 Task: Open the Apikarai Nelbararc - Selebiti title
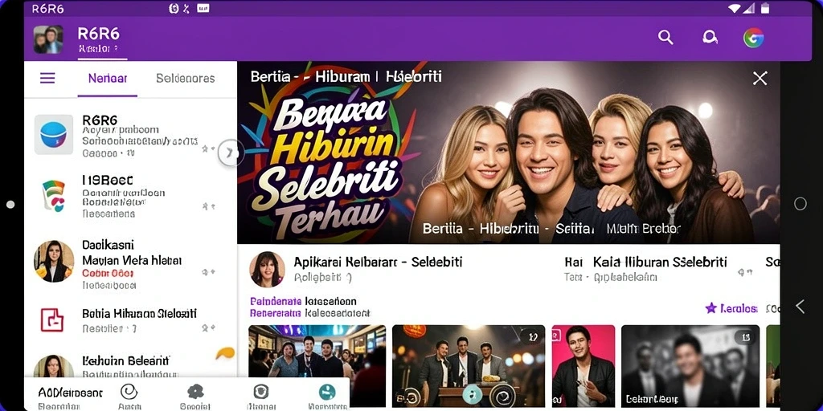click(x=378, y=262)
